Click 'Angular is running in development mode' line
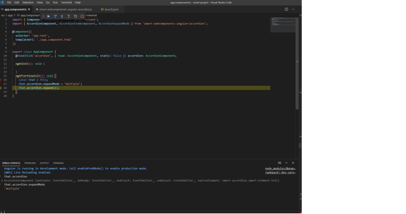 (76, 168)
